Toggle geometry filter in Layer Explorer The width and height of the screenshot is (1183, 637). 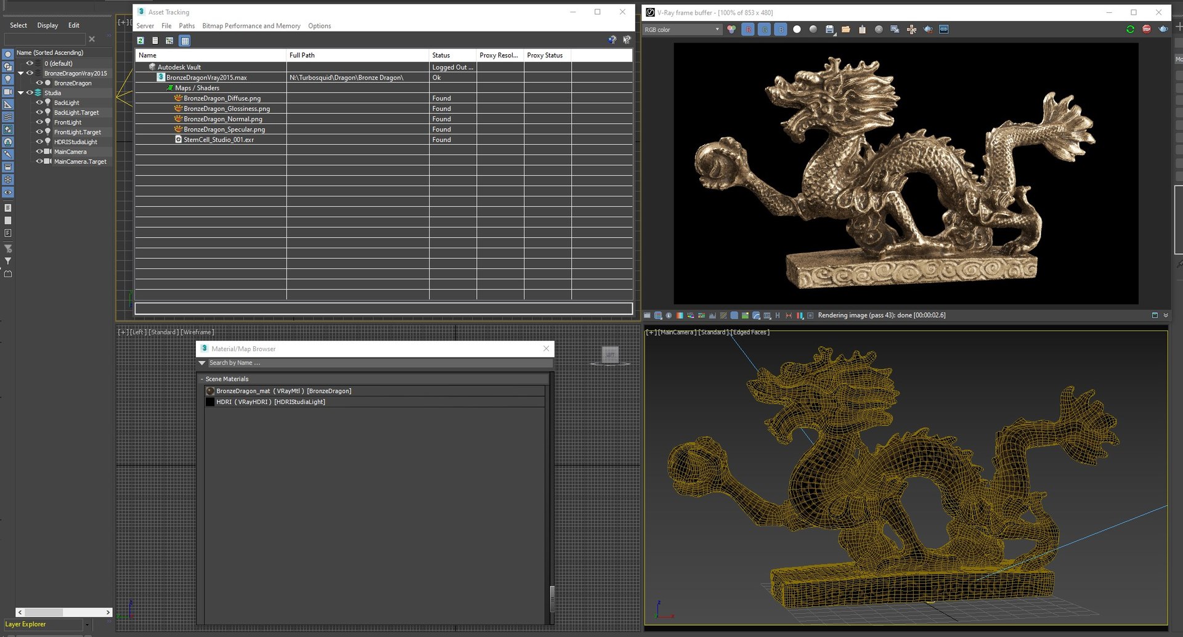pos(8,54)
